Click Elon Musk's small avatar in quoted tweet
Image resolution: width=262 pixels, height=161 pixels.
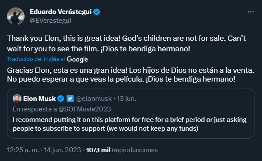tap(17, 99)
